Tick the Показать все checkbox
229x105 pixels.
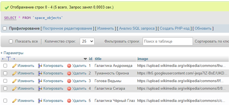click(x=11, y=41)
